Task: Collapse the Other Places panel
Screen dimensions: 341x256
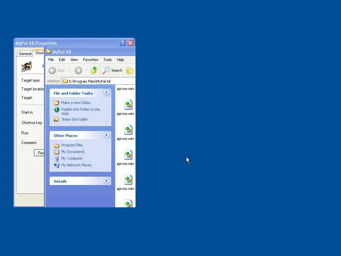Action: tap(106, 135)
